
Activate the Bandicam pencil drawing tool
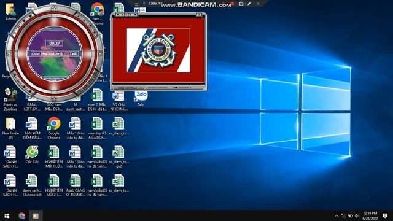249,4
